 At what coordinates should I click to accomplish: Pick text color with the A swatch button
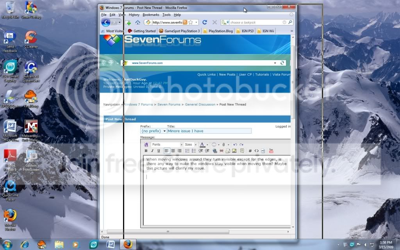202,145
